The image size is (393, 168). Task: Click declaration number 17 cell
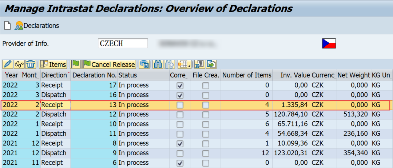[94, 85]
